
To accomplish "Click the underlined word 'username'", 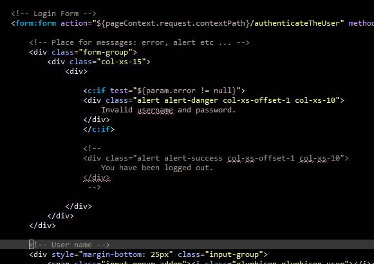I will [x=155, y=110].
